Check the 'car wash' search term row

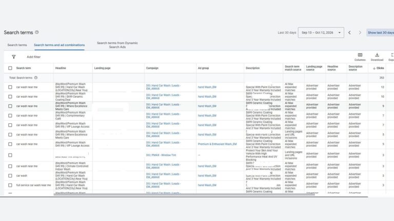point(10,176)
